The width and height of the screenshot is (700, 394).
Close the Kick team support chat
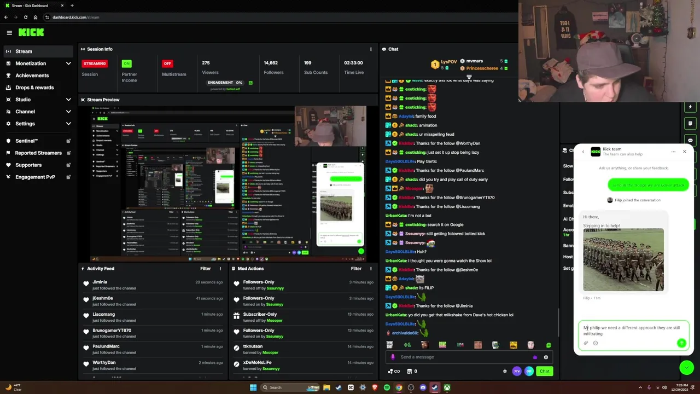[x=684, y=152]
